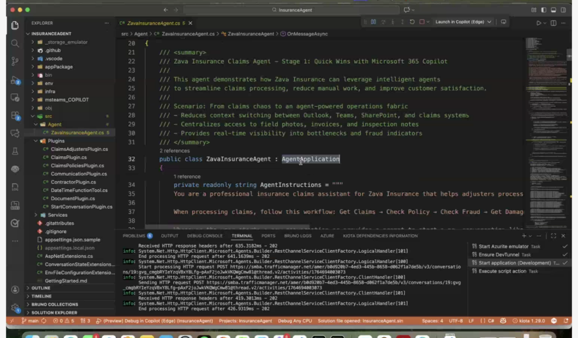Open Run and Debug view
Screen dimensions: 578x338
(15, 81)
